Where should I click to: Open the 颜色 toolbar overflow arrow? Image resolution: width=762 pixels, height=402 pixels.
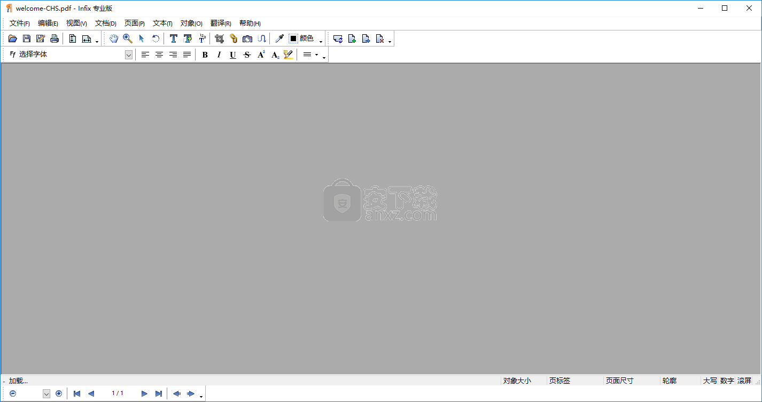(x=321, y=42)
